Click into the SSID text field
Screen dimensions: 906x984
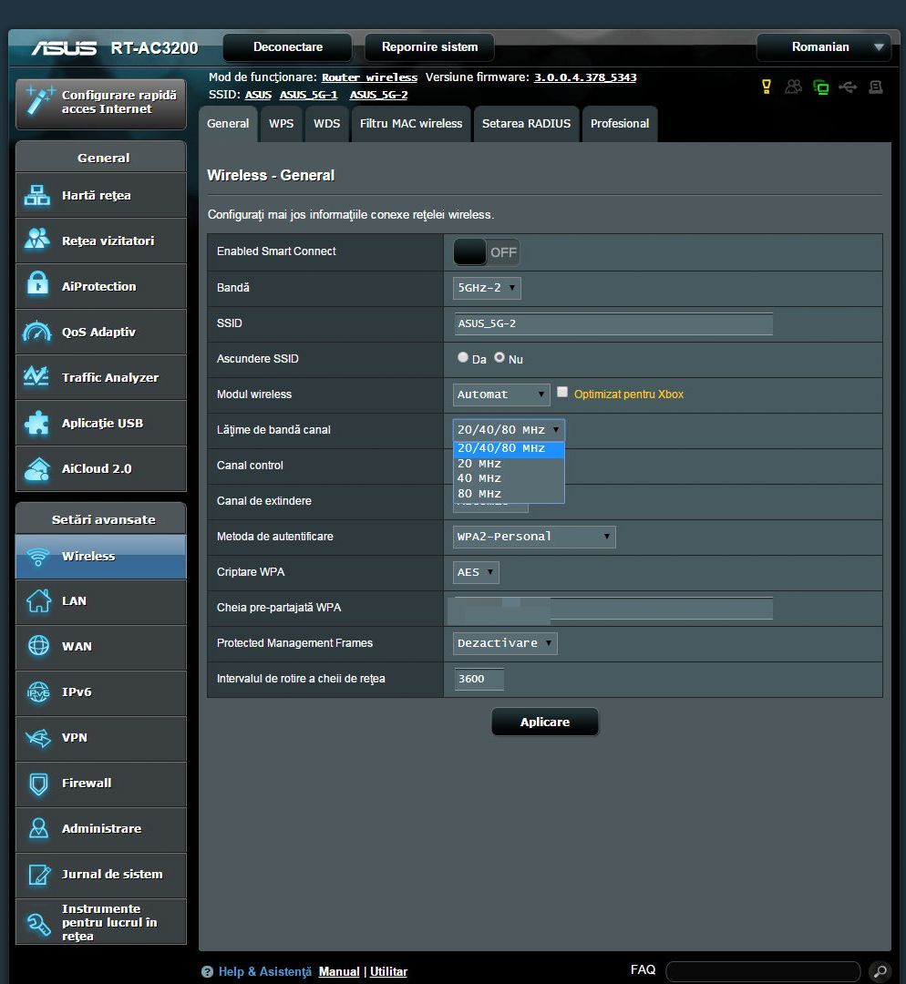click(613, 323)
